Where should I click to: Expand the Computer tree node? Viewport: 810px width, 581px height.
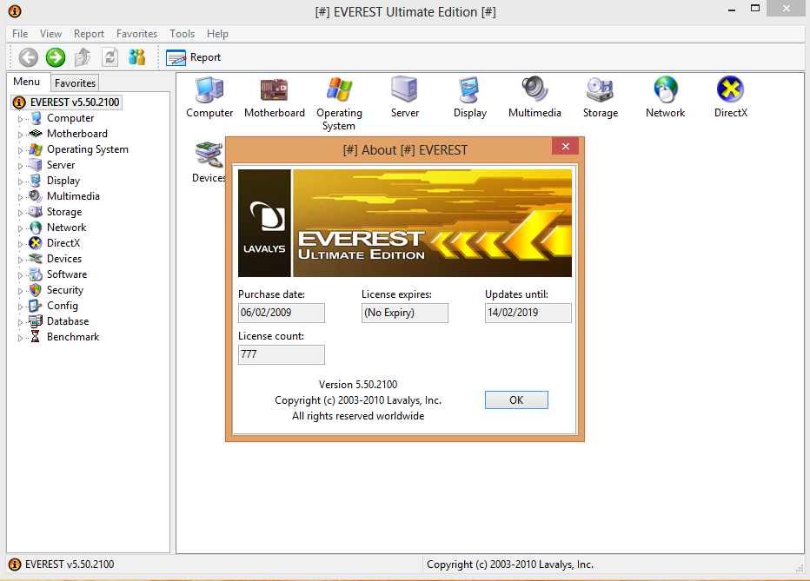click(x=20, y=119)
